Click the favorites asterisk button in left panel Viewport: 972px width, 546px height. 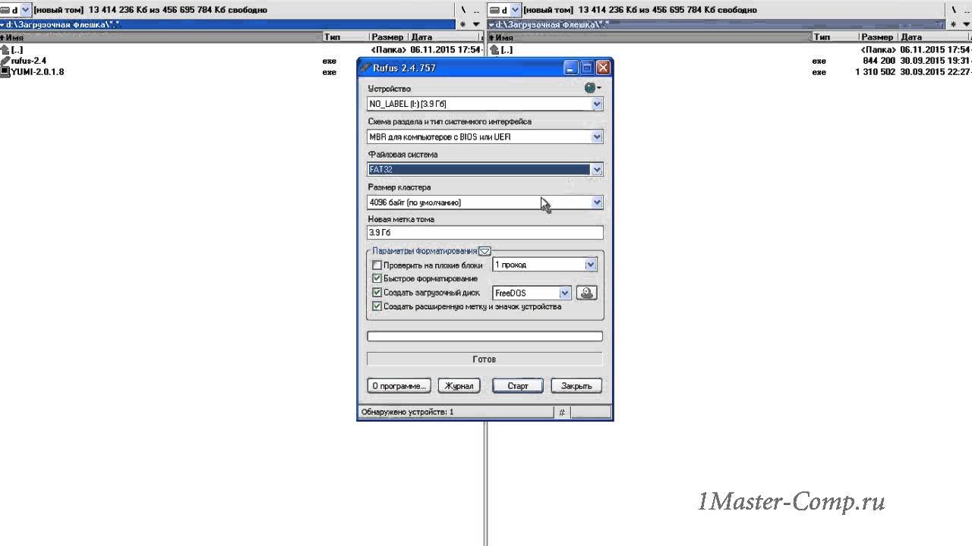[463, 24]
